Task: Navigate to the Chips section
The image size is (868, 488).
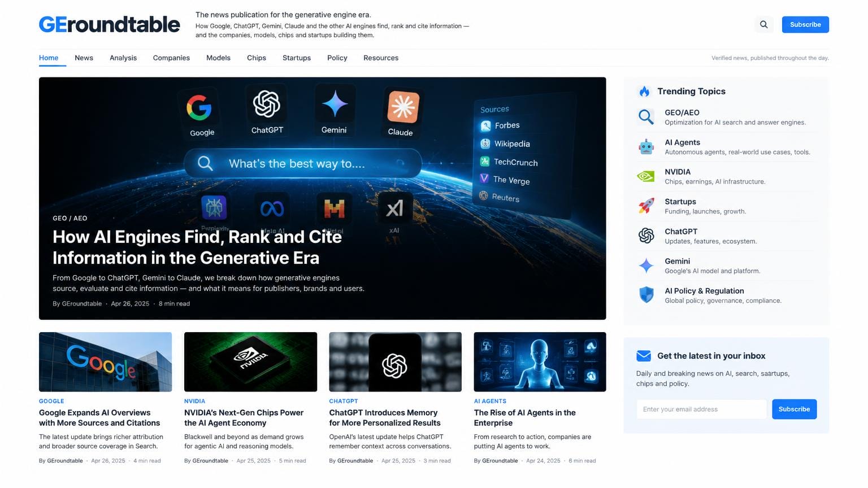Action: (x=257, y=58)
